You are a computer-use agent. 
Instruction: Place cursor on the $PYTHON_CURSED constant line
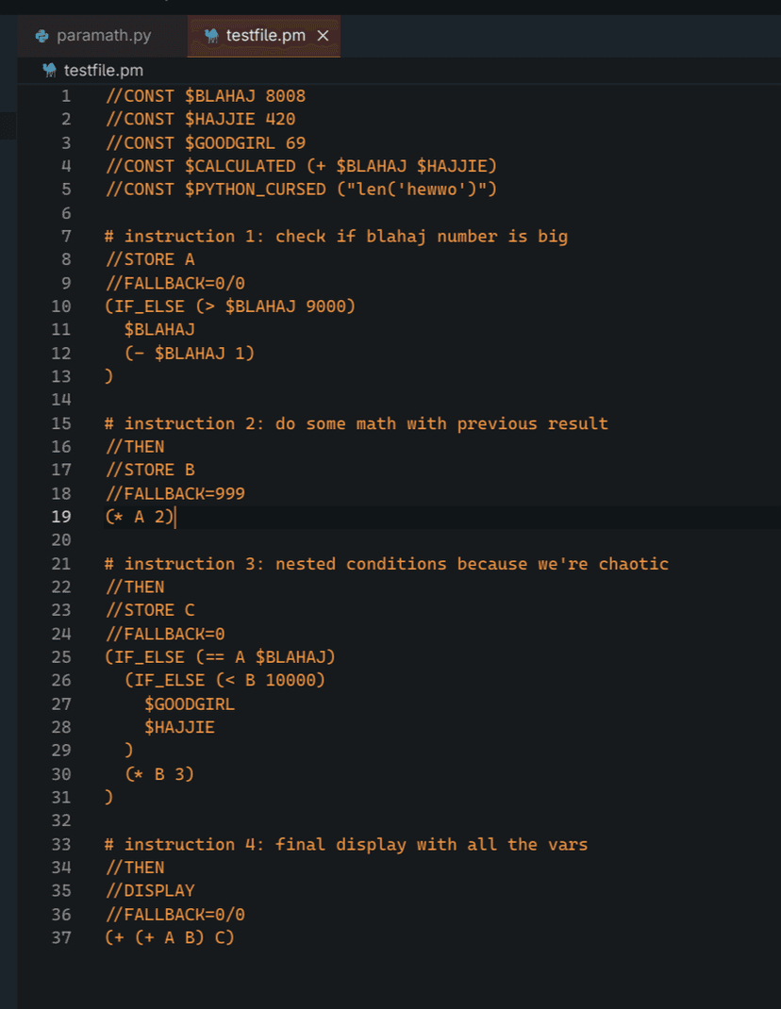[x=301, y=189]
